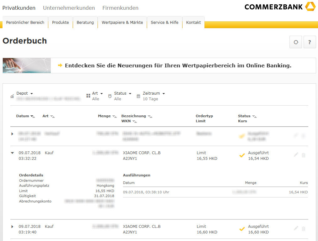Sort by Bezeichnung column arrows

tap(150, 116)
